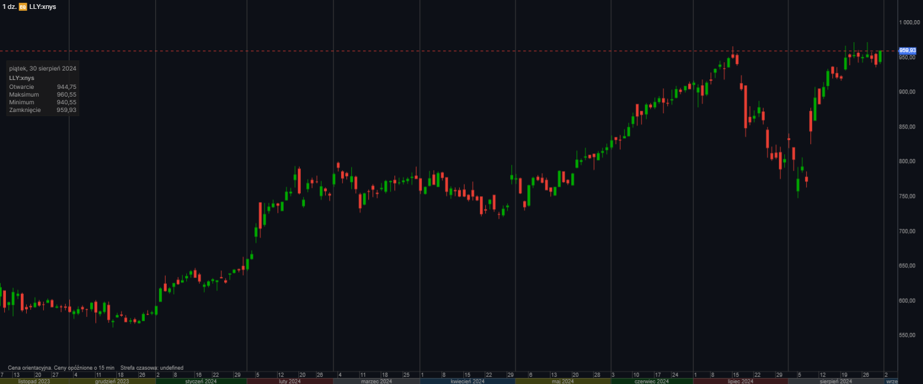Select the grudzień 2023 month segment
Image resolution: width=923 pixels, height=384 pixels.
(x=112, y=381)
